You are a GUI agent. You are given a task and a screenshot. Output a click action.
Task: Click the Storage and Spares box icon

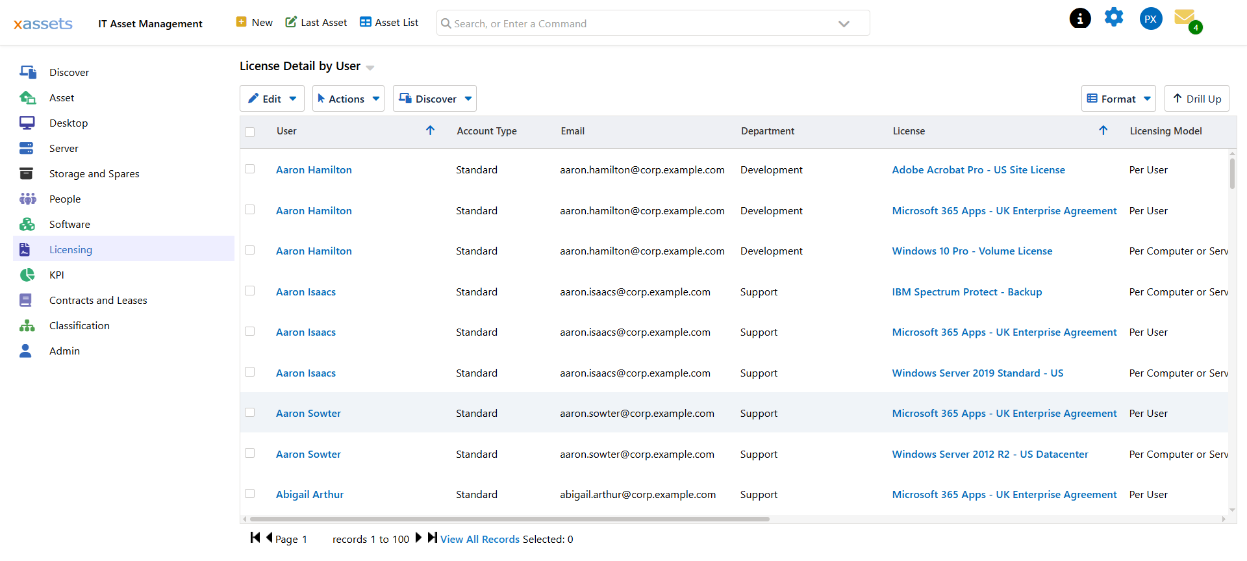click(26, 173)
